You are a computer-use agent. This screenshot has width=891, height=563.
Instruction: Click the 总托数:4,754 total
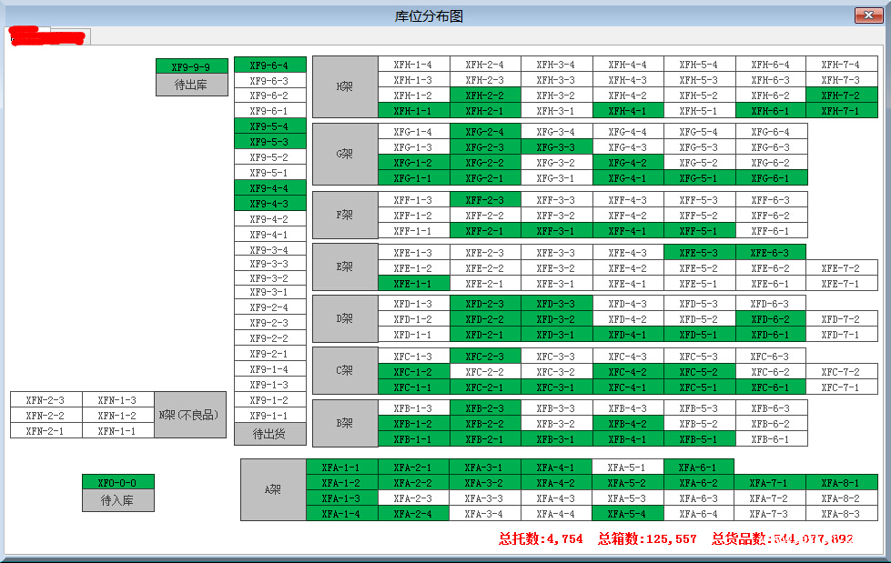pyautogui.click(x=541, y=538)
